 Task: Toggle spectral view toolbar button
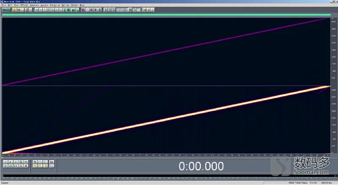(x=83, y=10)
